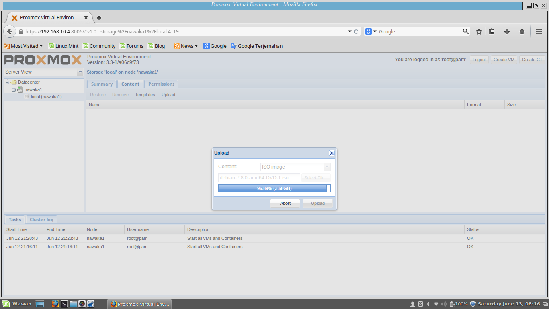Select the Jun 12 21:28:43 task row
The height and width of the screenshot is (309, 549).
(x=274, y=238)
